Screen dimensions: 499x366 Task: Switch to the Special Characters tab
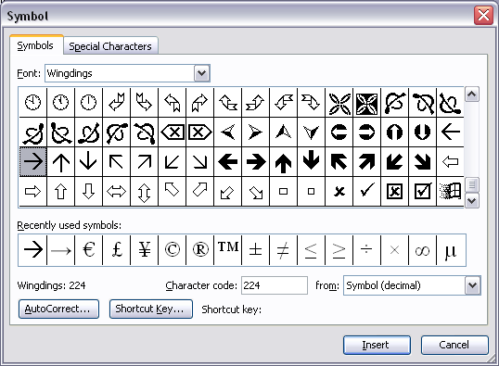[110, 46]
